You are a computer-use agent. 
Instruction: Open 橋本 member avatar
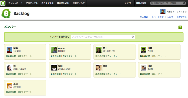pyautogui.click(x=99, y=68)
